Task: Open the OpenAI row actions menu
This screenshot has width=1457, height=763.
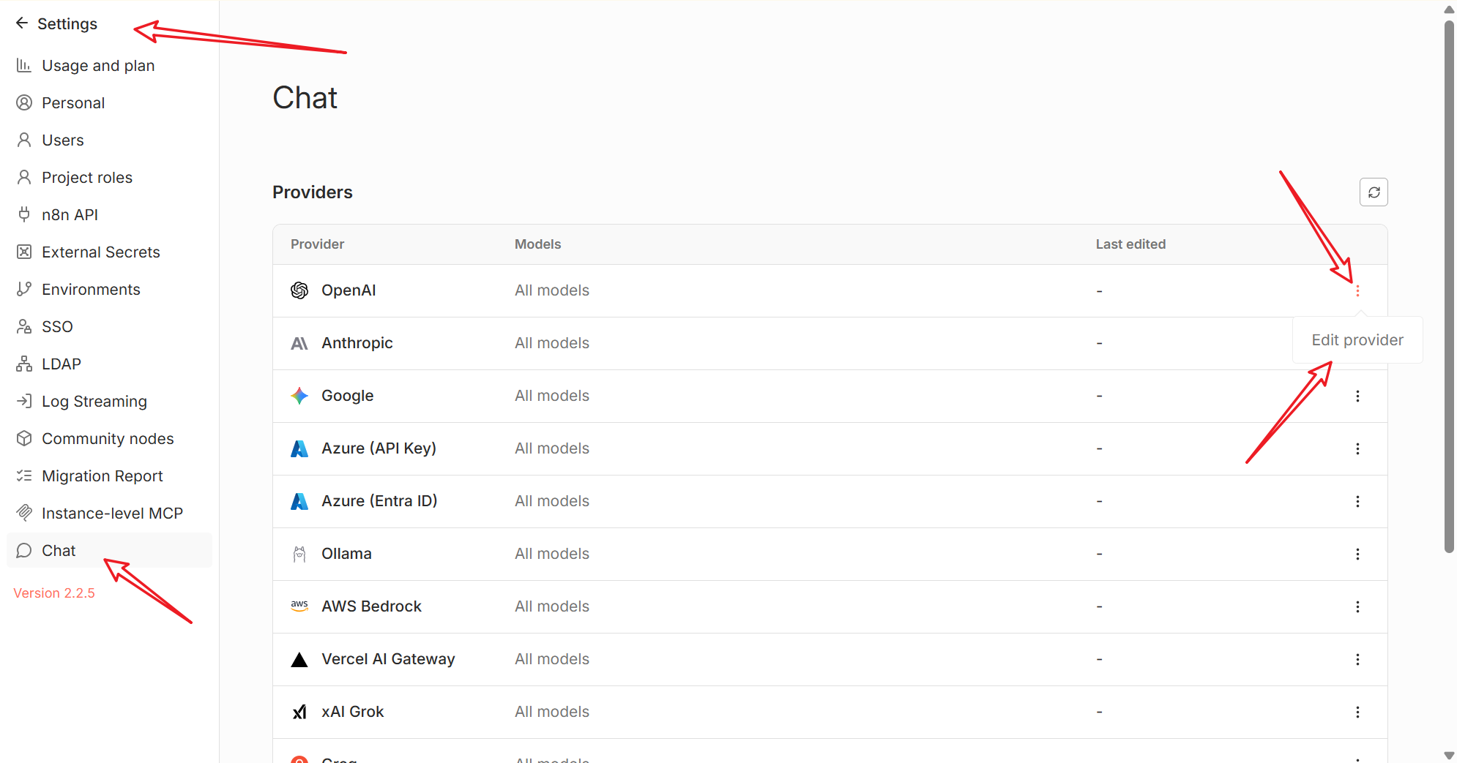Action: point(1357,291)
